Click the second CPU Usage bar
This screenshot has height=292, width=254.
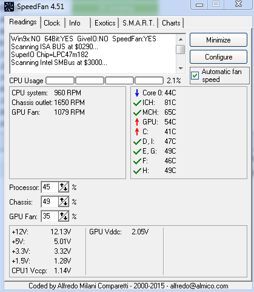[90, 81]
